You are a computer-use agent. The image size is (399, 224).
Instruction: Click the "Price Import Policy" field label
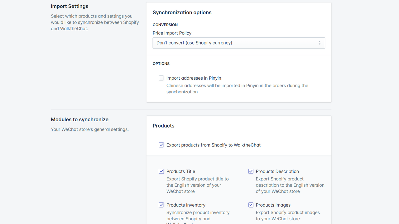point(172,33)
